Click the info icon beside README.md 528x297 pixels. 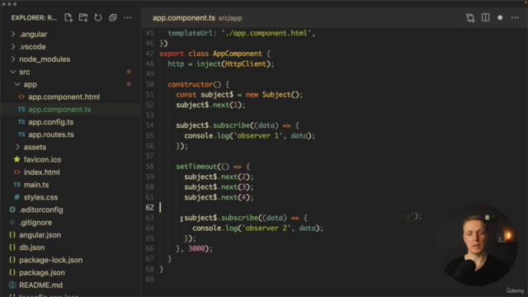coord(12,285)
